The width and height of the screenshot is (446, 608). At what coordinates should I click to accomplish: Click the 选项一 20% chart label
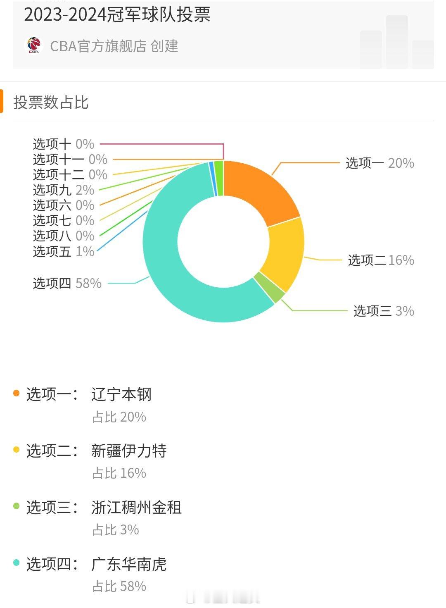coord(380,163)
